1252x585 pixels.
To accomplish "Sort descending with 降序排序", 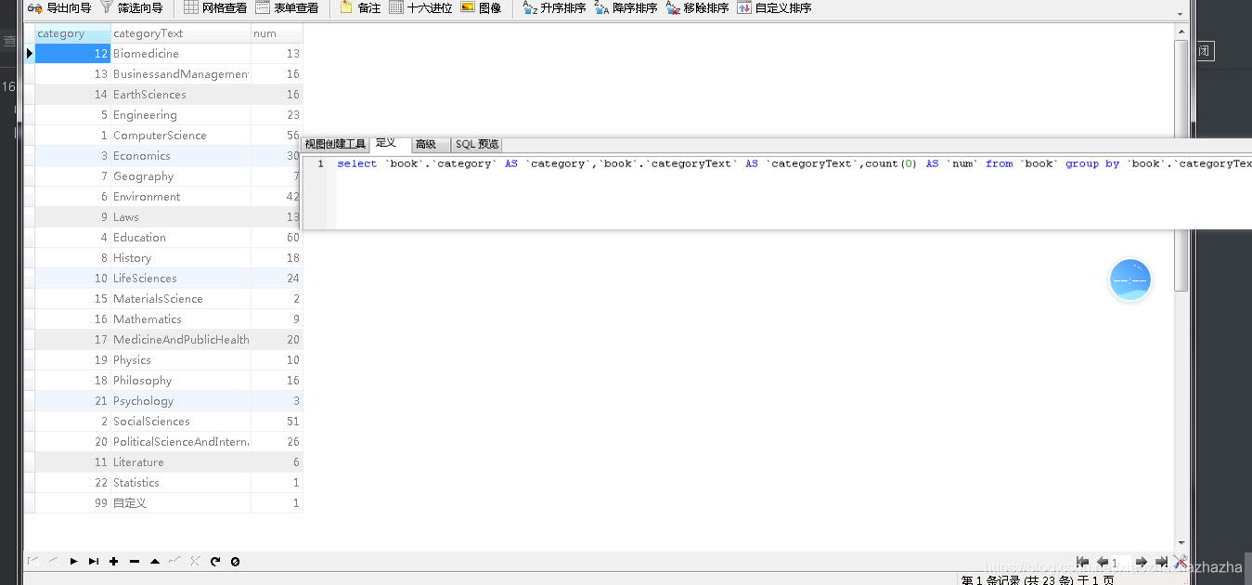I will point(626,8).
